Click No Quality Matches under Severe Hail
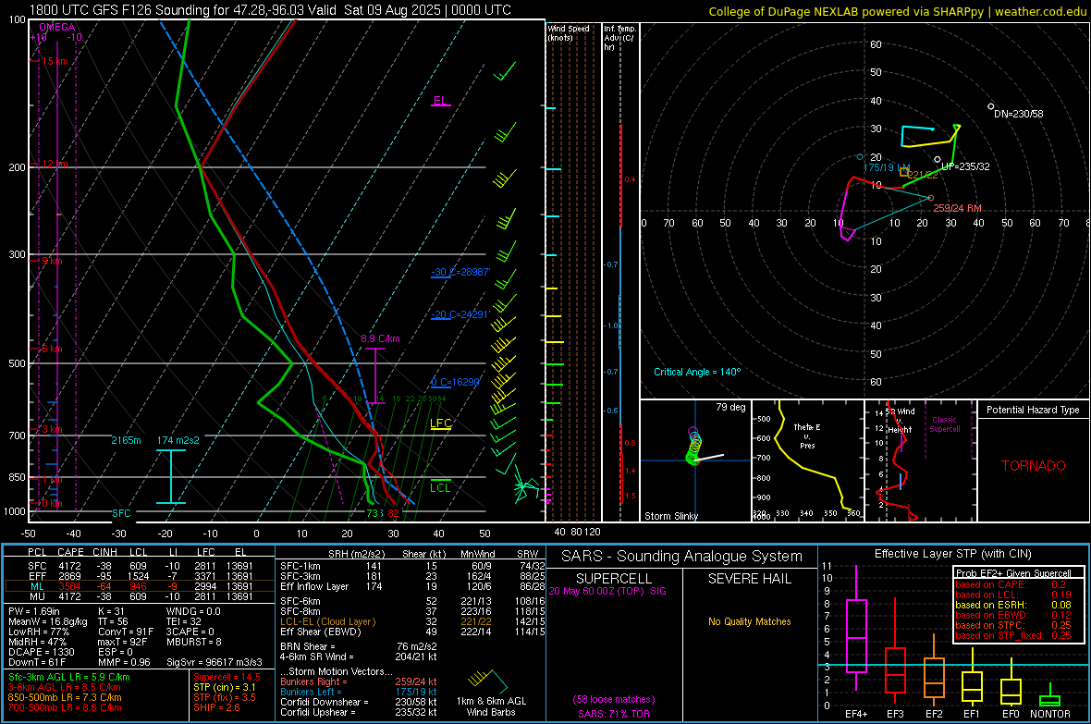 [749, 621]
